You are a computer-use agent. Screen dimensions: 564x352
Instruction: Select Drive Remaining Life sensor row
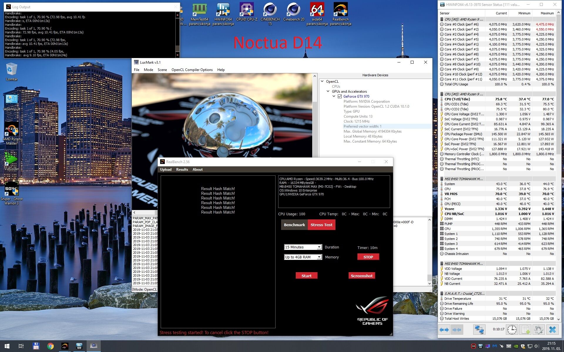click(x=497, y=304)
